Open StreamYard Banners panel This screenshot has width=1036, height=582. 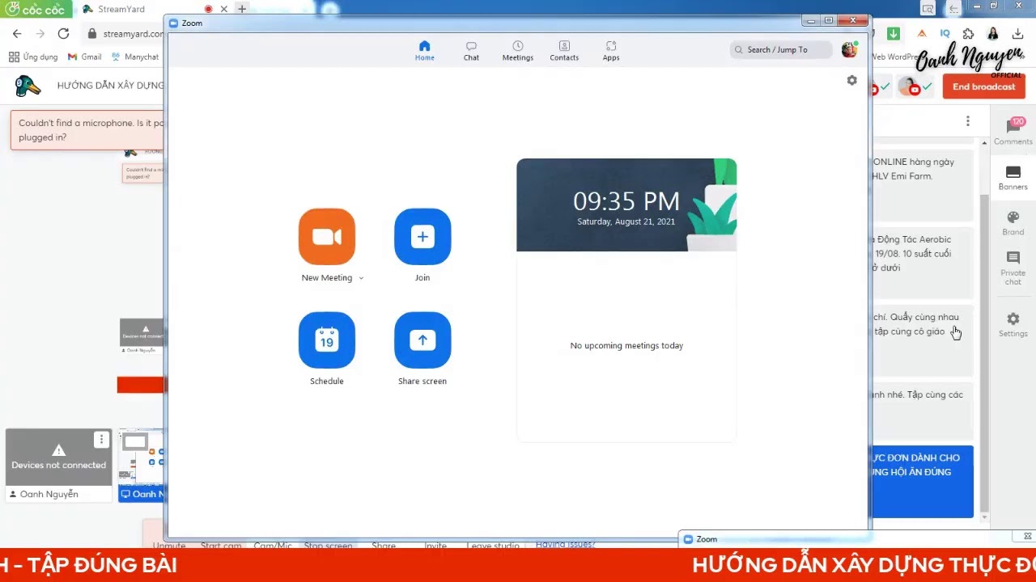point(1013,177)
